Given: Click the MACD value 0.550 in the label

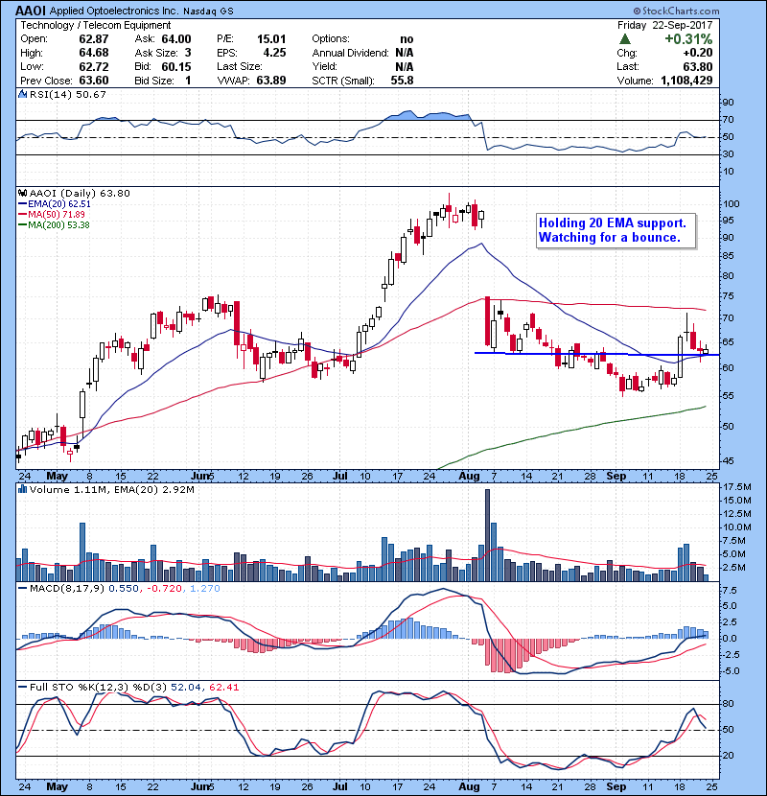Looking at the screenshot, I should click(124, 589).
